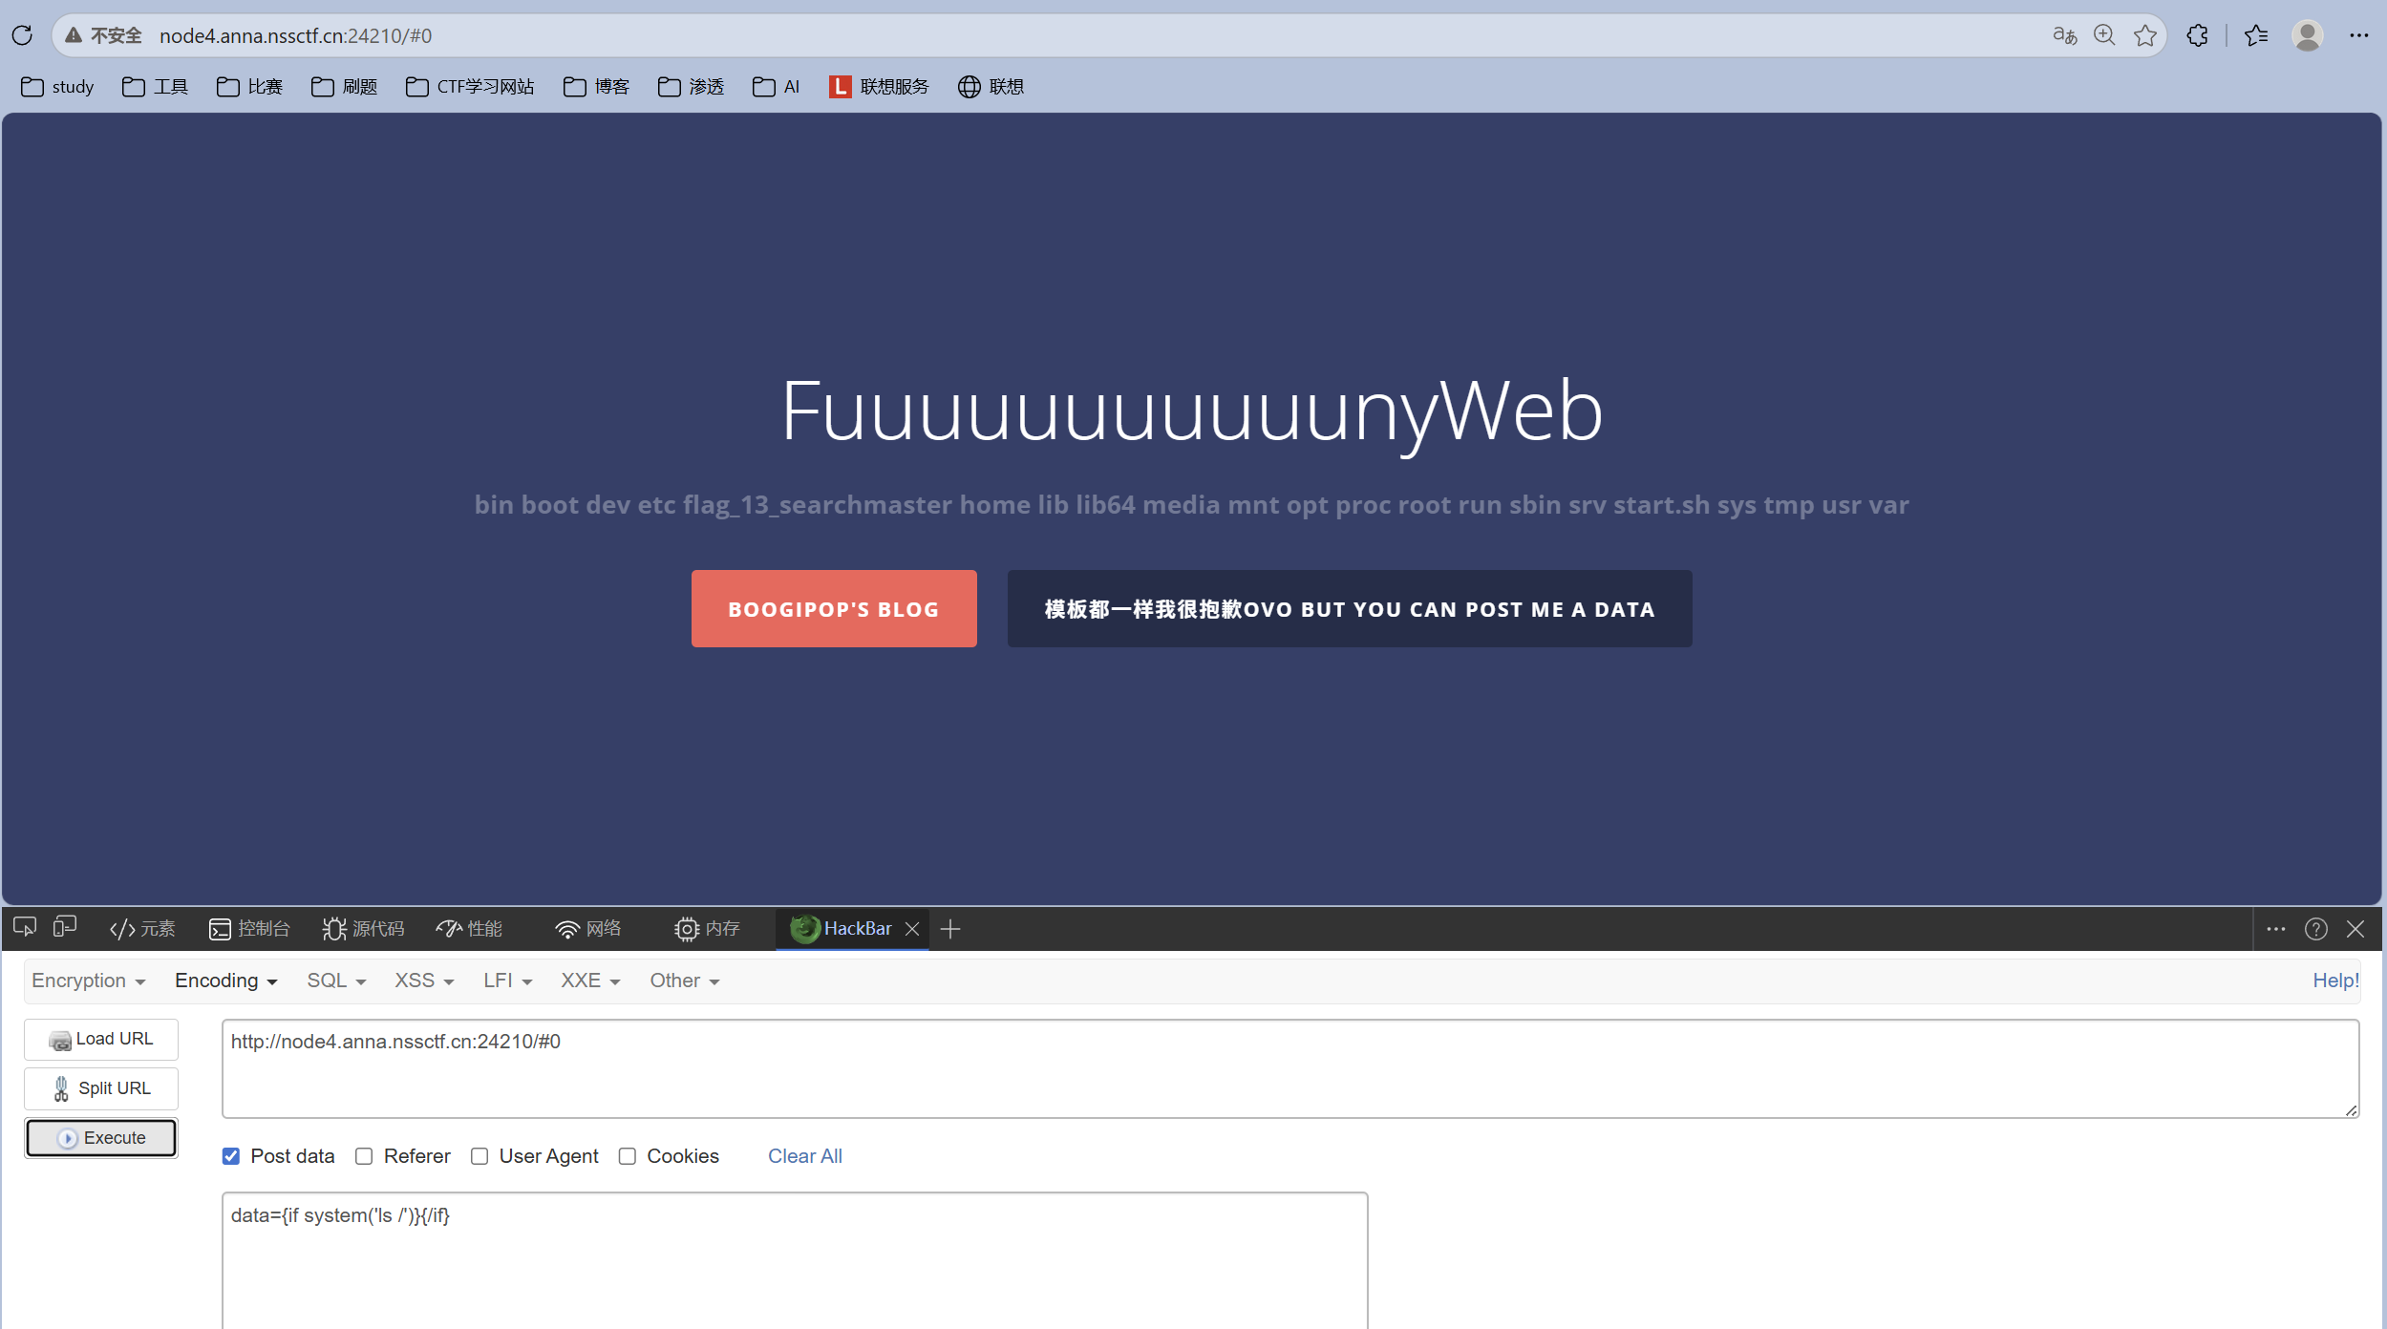Close the DevTools panel
Image resolution: width=2387 pixels, height=1329 pixels.
(2356, 929)
